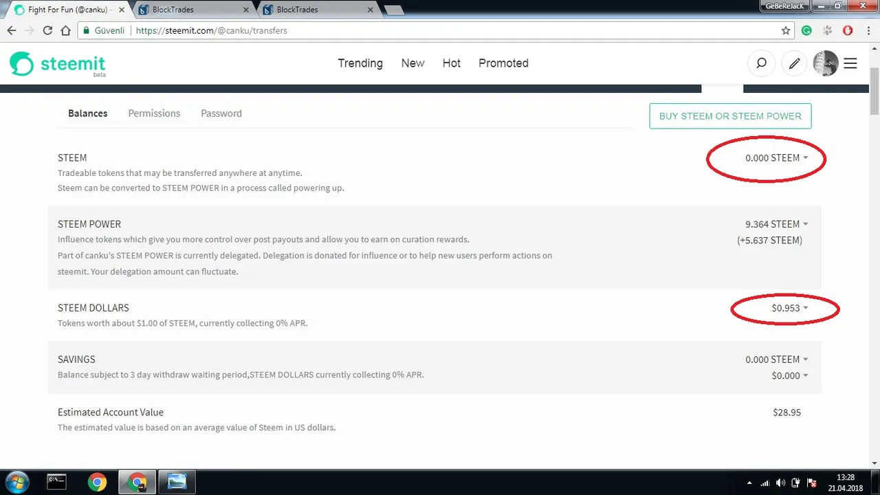Image resolution: width=880 pixels, height=495 pixels.
Task: Open a new browser tab
Action: [393, 10]
